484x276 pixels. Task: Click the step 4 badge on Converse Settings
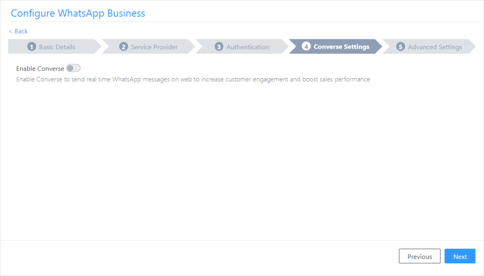pyautogui.click(x=307, y=46)
